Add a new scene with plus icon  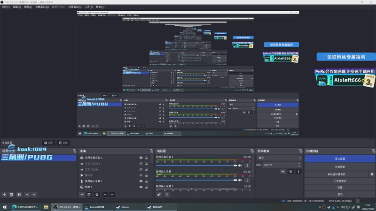point(4,195)
